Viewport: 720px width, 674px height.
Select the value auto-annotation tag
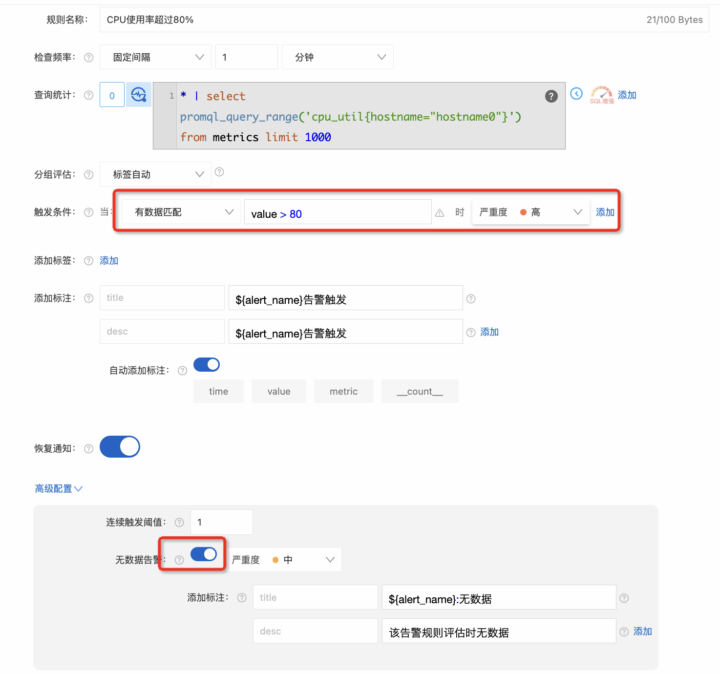[279, 391]
